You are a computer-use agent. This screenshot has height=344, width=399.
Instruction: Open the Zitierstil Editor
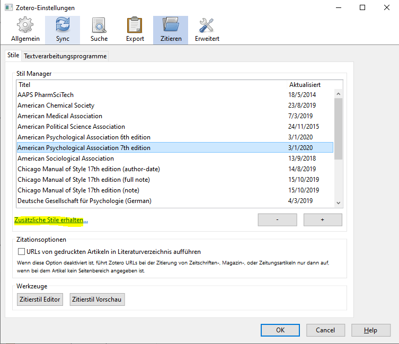pos(40,299)
